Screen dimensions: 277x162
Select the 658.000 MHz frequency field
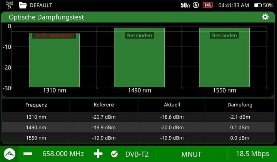coord(63,154)
